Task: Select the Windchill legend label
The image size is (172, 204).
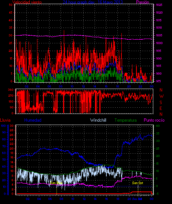Action: [x=98, y=120]
